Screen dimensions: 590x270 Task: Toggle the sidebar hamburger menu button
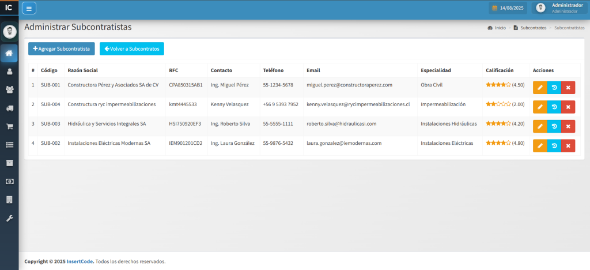[x=29, y=8]
